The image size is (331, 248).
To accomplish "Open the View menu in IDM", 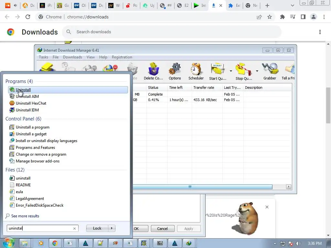I will (x=91, y=57).
